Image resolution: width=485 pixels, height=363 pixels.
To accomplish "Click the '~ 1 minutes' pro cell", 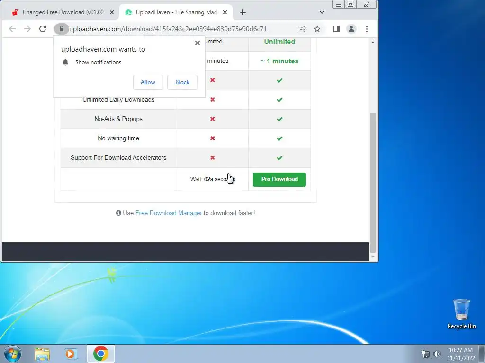I will (279, 61).
